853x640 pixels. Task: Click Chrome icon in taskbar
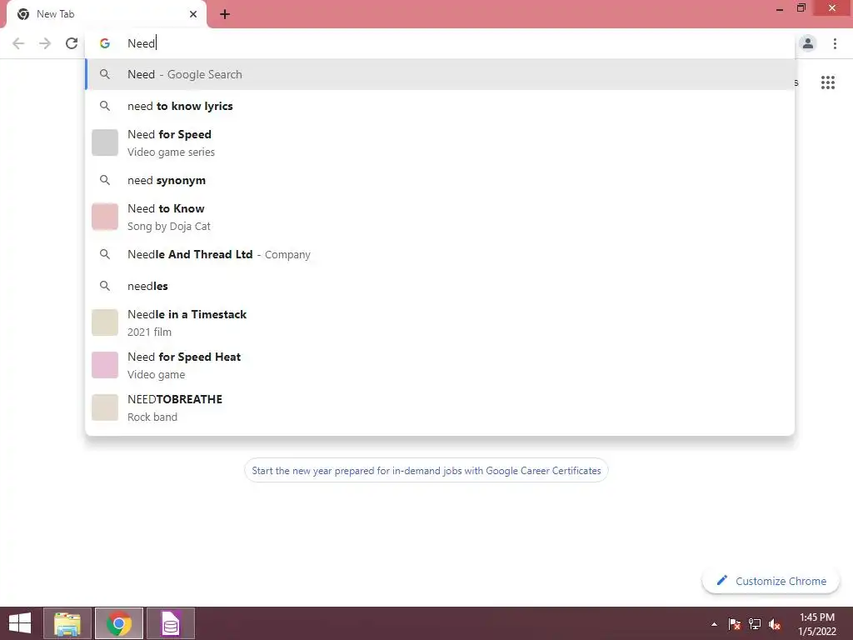(118, 623)
